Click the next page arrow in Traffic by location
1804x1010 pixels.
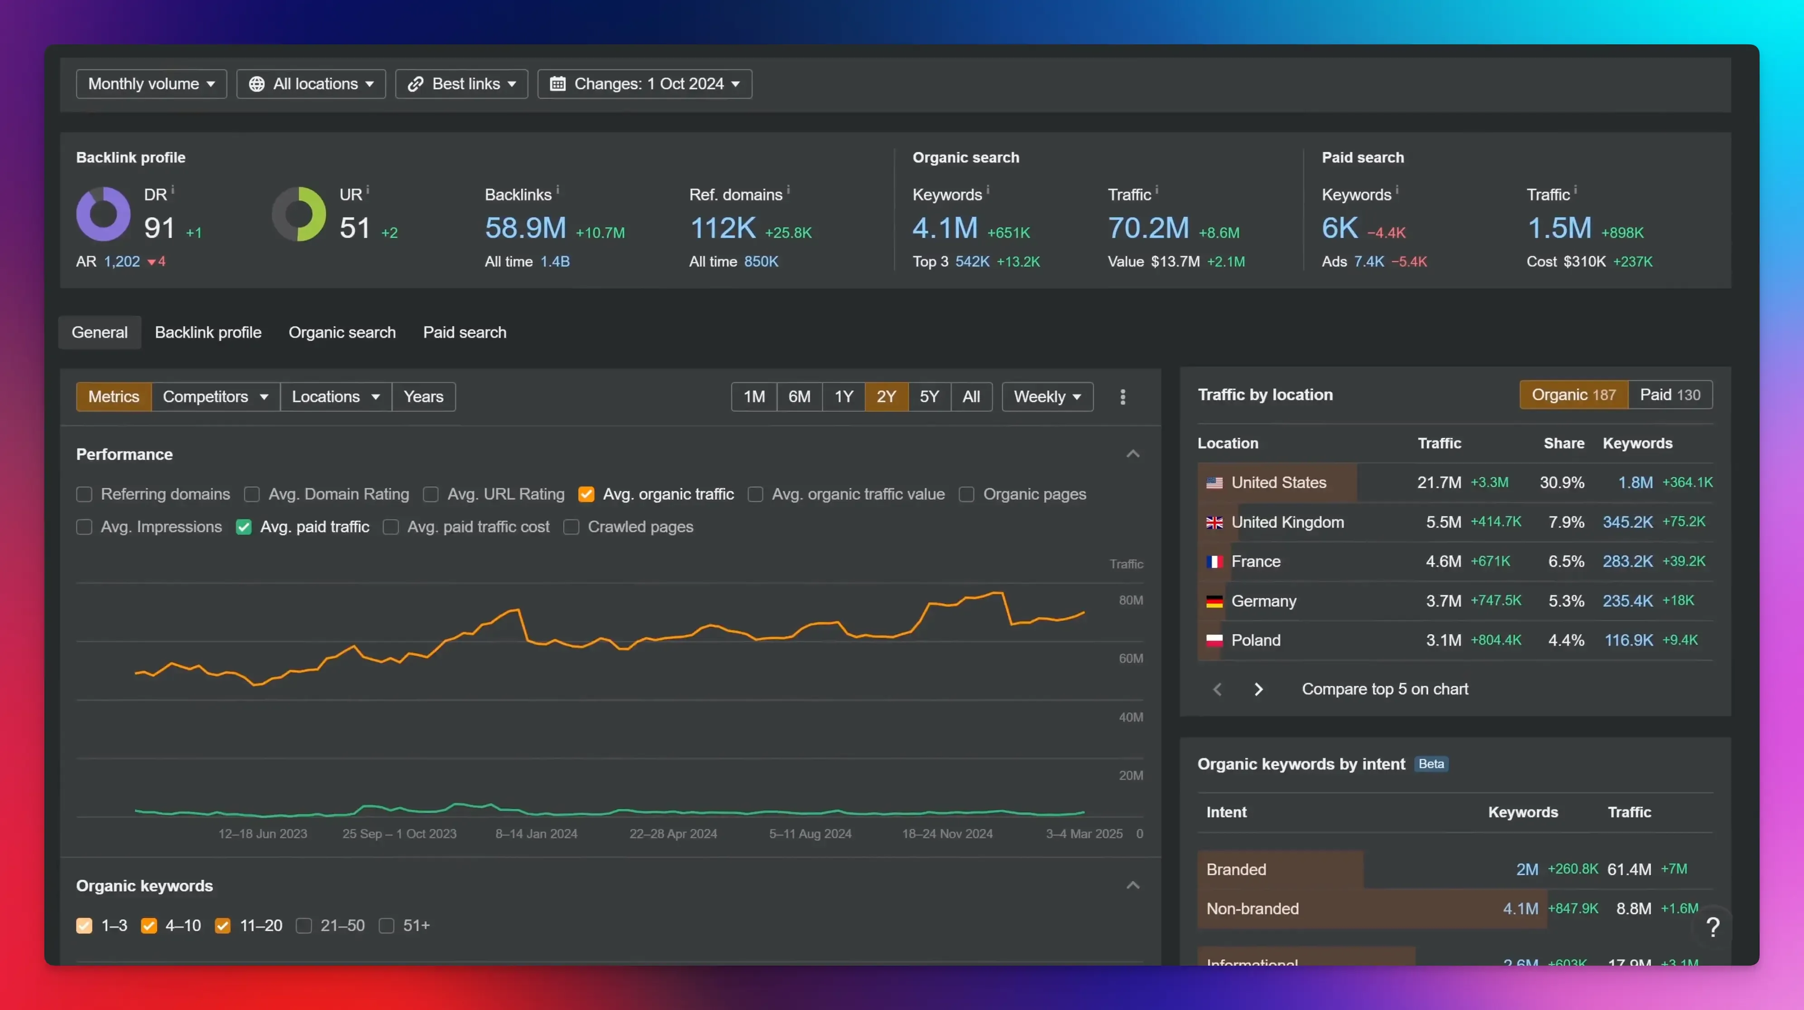[x=1258, y=690]
